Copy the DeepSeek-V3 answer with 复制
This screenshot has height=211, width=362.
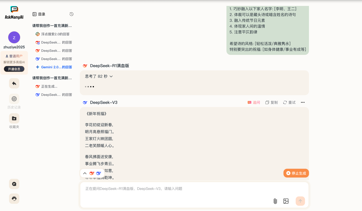click(271, 103)
